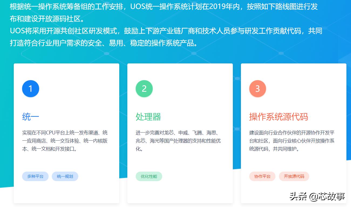Select the green 优化性能 tag pill

149,176
